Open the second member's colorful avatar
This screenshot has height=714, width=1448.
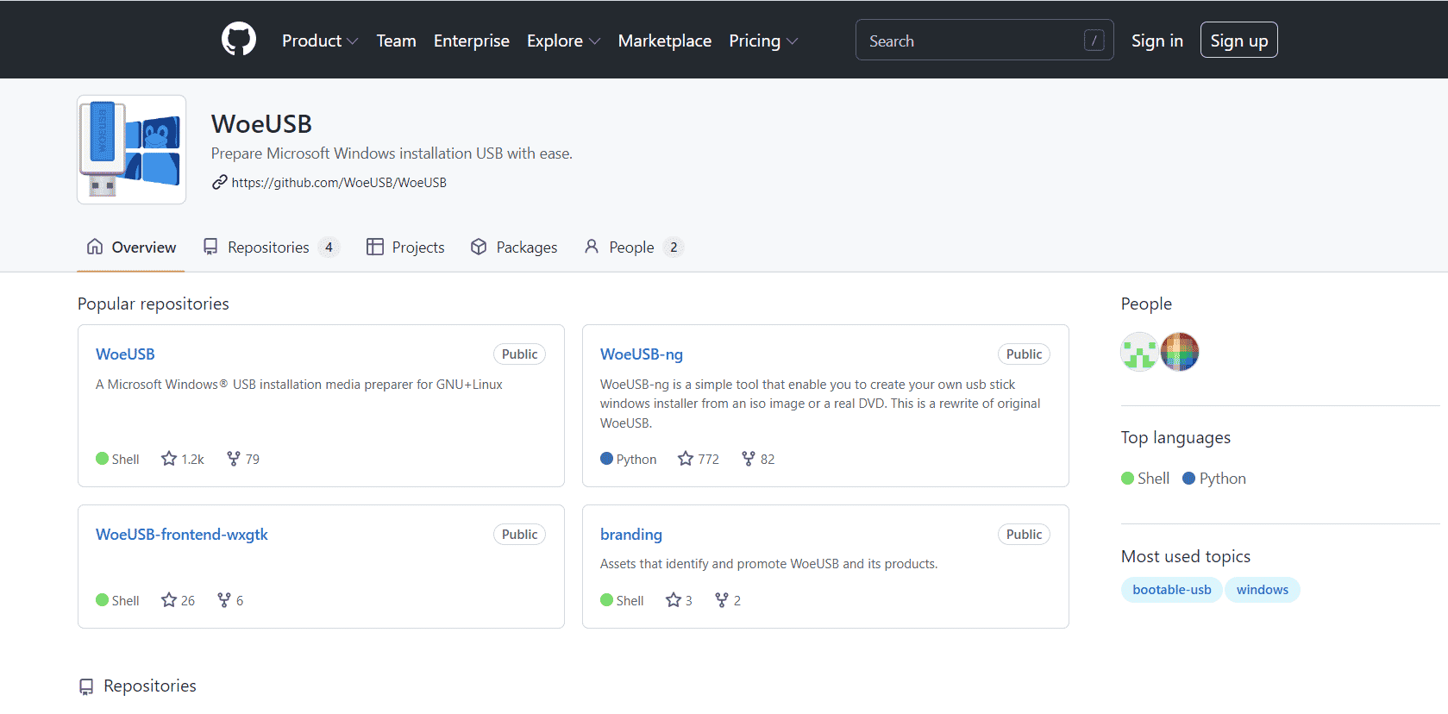point(1180,352)
